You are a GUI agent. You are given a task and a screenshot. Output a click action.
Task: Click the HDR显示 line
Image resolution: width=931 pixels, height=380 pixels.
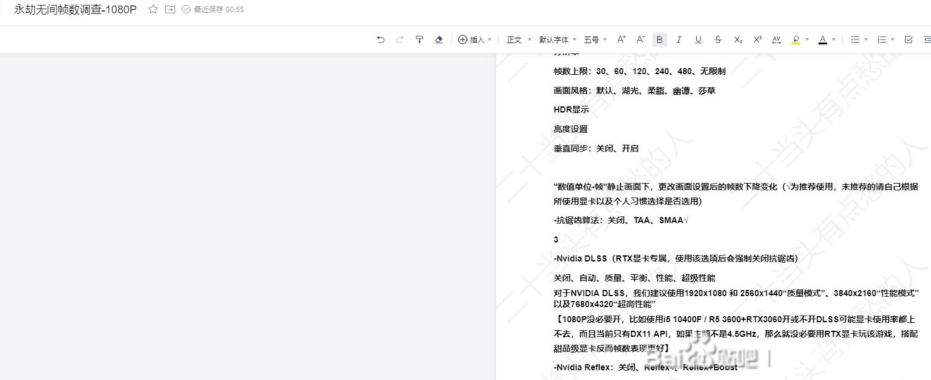click(x=571, y=109)
